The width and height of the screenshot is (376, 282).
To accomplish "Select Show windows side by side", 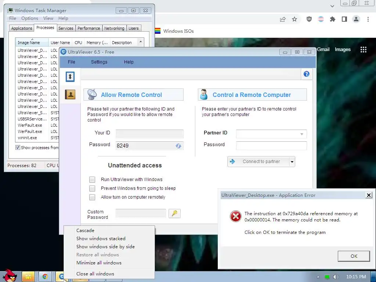I will [x=109, y=246].
